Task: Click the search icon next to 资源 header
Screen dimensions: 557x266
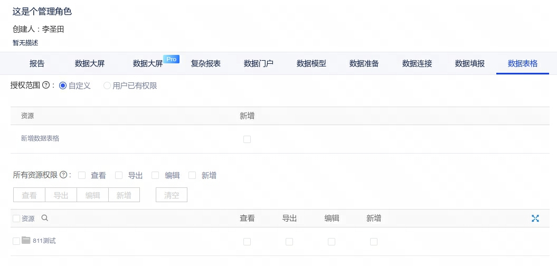Action: [45, 218]
